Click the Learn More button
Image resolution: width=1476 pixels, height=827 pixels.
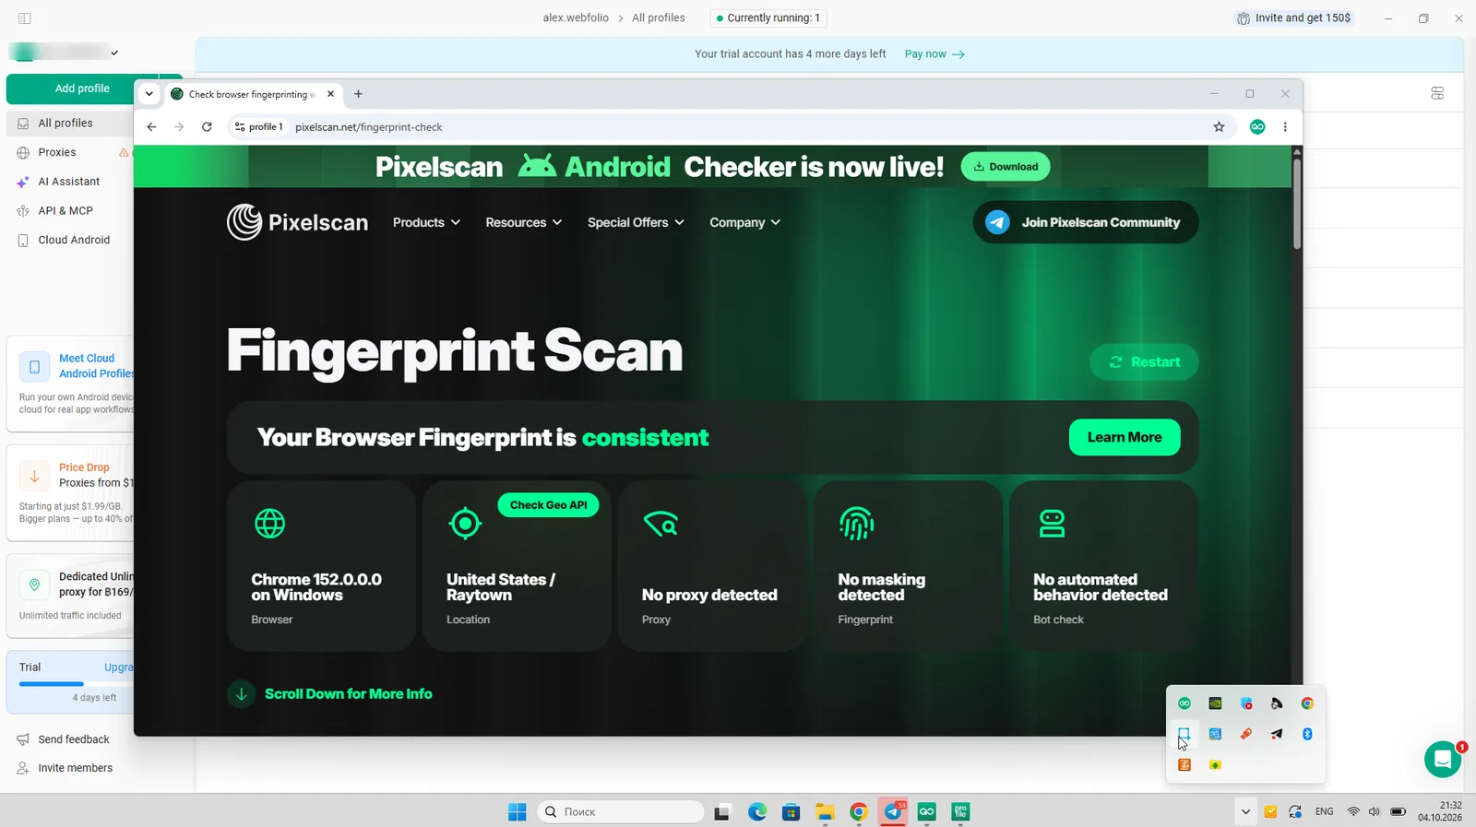[x=1125, y=437]
